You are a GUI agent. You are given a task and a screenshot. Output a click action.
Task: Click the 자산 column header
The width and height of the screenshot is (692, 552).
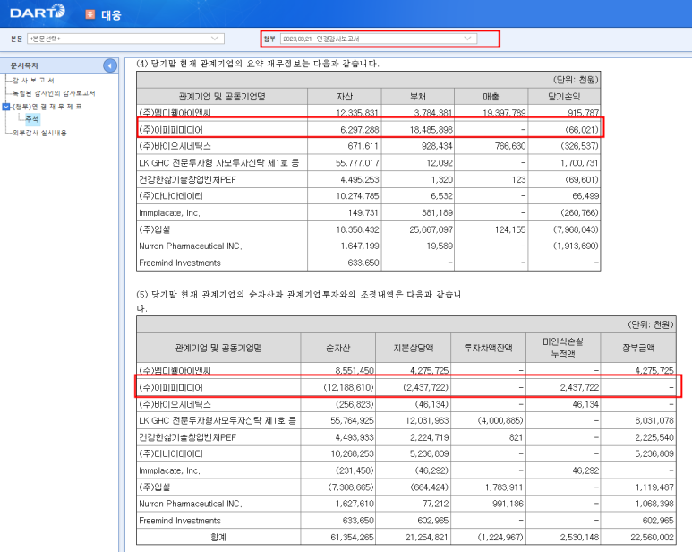[345, 96]
